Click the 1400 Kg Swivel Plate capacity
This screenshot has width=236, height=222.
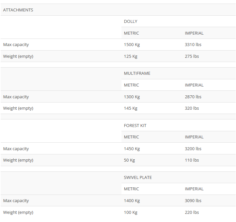(132, 200)
